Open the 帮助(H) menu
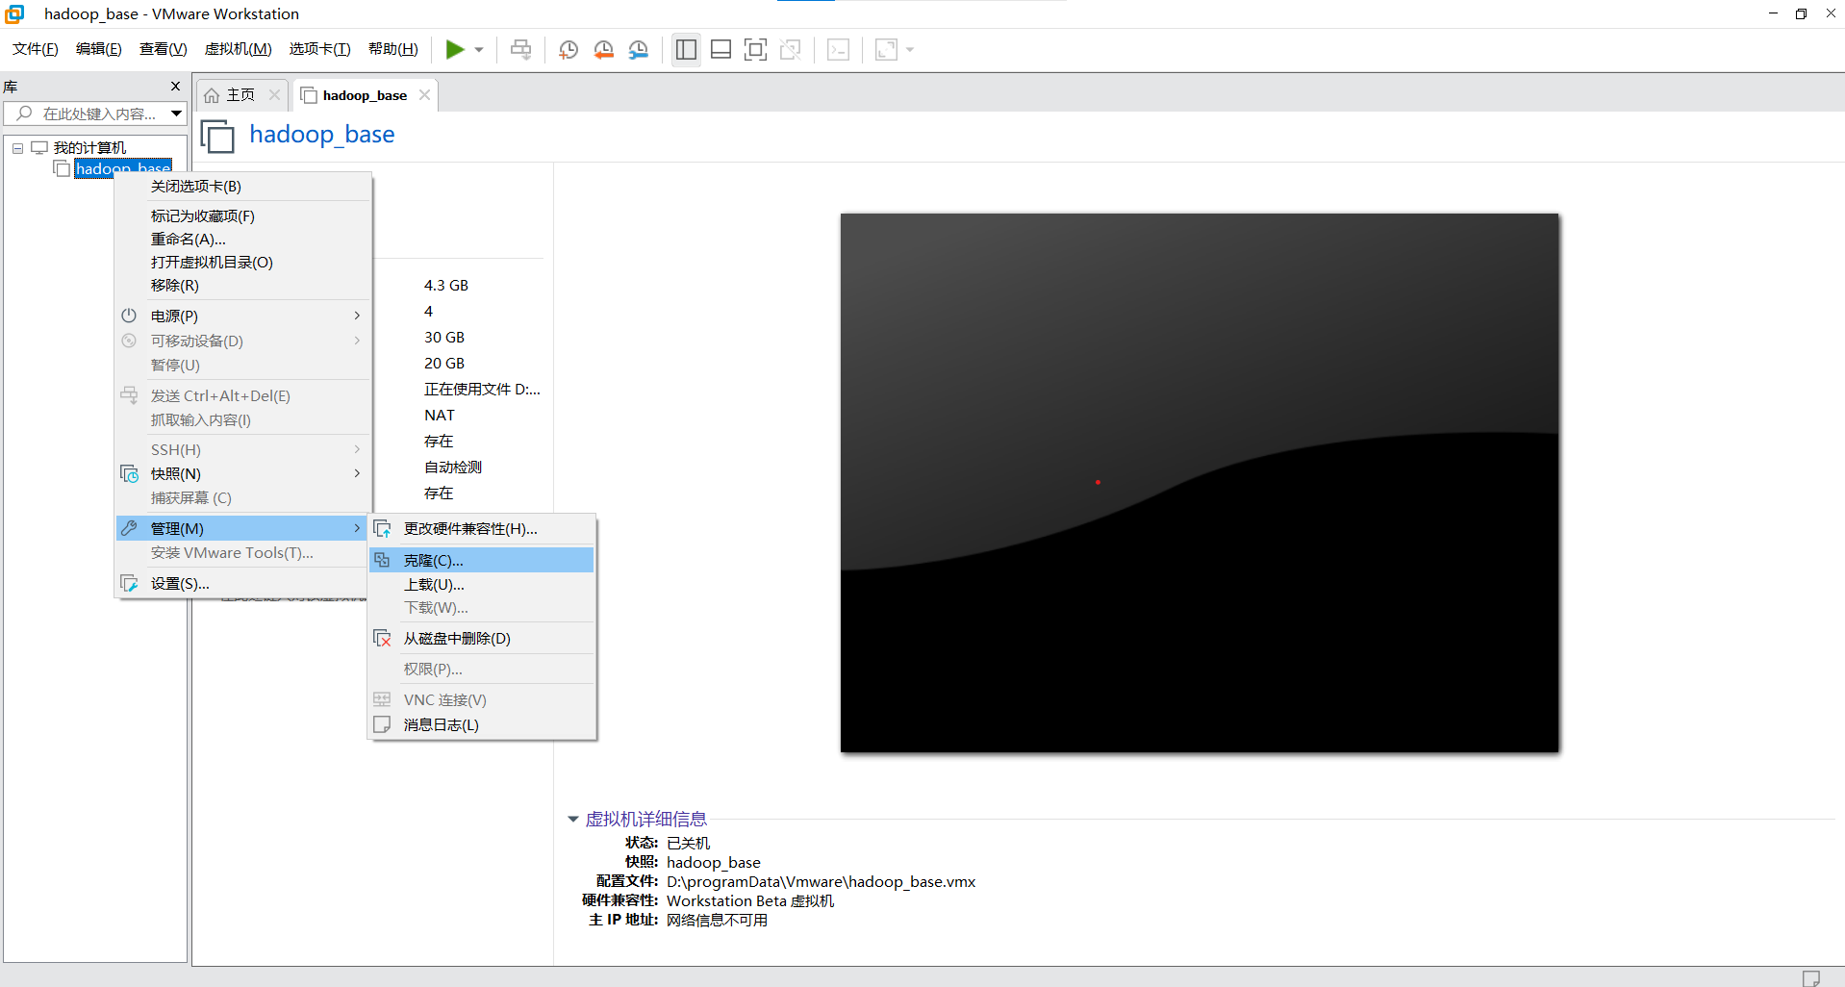This screenshot has height=987, width=1845. click(393, 49)
